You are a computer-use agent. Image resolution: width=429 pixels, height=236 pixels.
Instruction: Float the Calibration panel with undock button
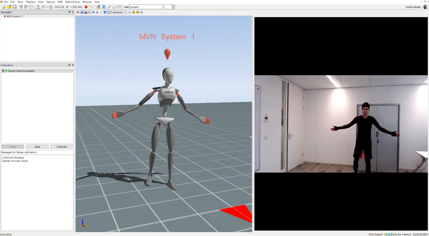(x=69, y=65)
